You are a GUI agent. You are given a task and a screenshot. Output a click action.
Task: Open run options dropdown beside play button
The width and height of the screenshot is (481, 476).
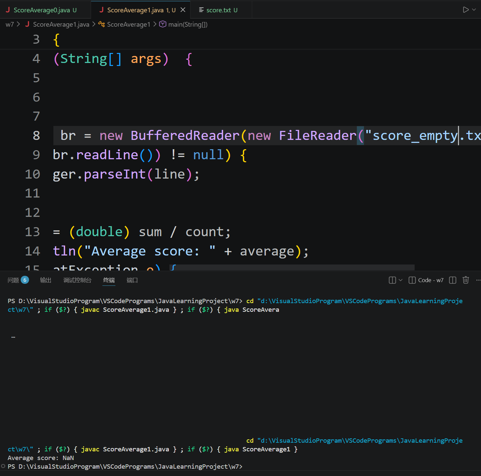(474, 10)
